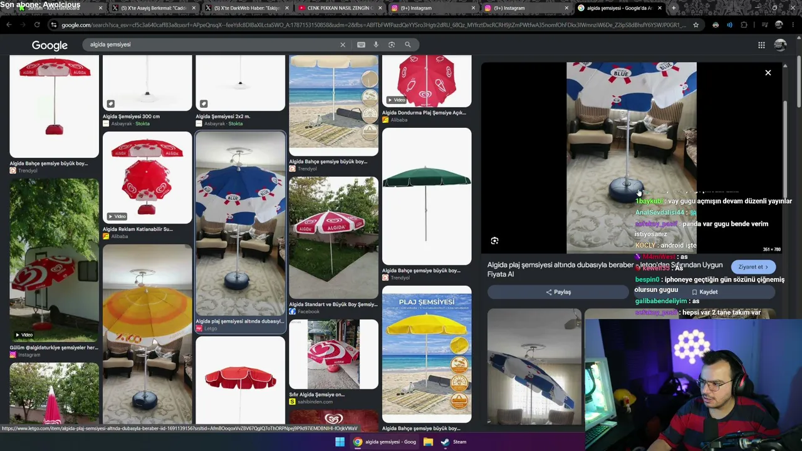Image resolution: width=802 pixels, height=451 pixels.
Task: Open the 'Sıfır Algida Şemsiye' sahibinden link
Action: pos(316,395)
